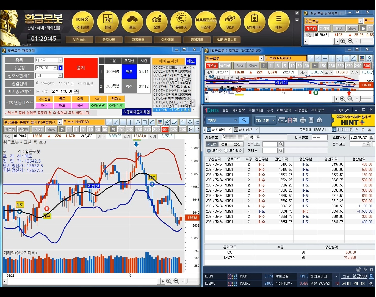376x297 pixels.
Task: Open the KRX 국내선물 gold icon
Action: tap(82, 22)
